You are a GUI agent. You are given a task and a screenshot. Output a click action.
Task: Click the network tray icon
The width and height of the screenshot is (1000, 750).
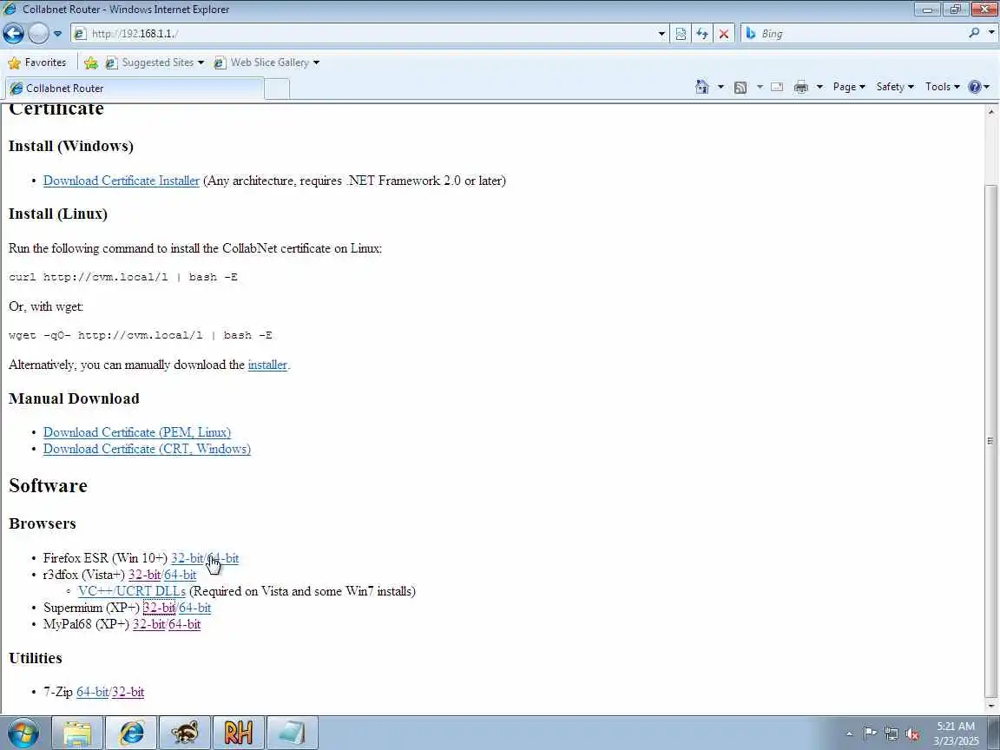click(891, 734)
